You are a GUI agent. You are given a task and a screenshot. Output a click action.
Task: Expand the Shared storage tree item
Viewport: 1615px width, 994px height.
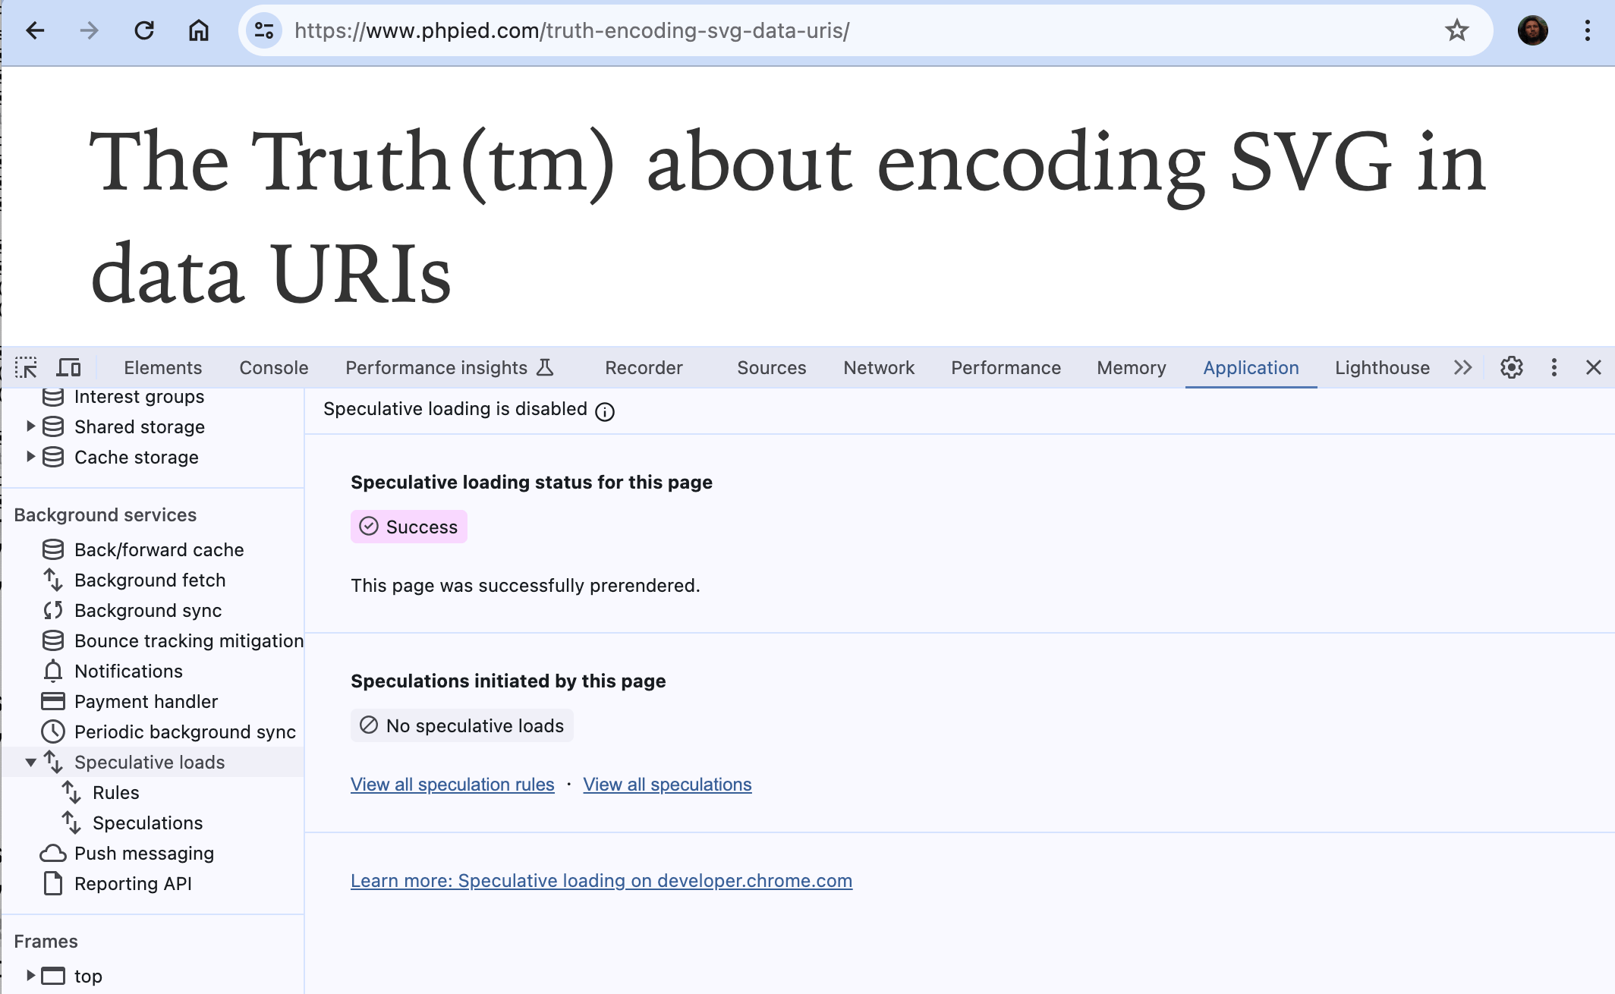pyautogui.click(x=30, y=426)
